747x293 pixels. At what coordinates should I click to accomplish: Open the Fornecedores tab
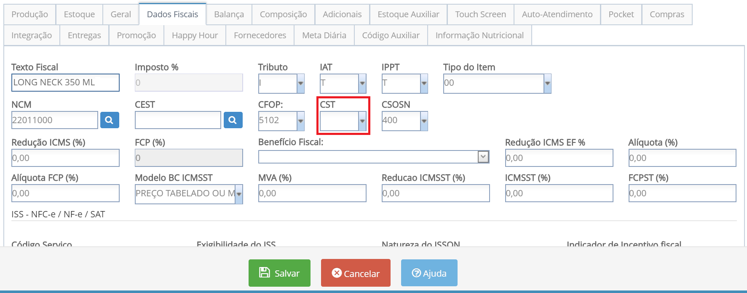click(260, 35)
